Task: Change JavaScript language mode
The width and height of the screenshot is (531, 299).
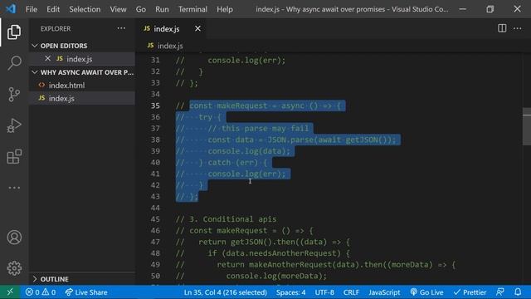Action: 384,292
